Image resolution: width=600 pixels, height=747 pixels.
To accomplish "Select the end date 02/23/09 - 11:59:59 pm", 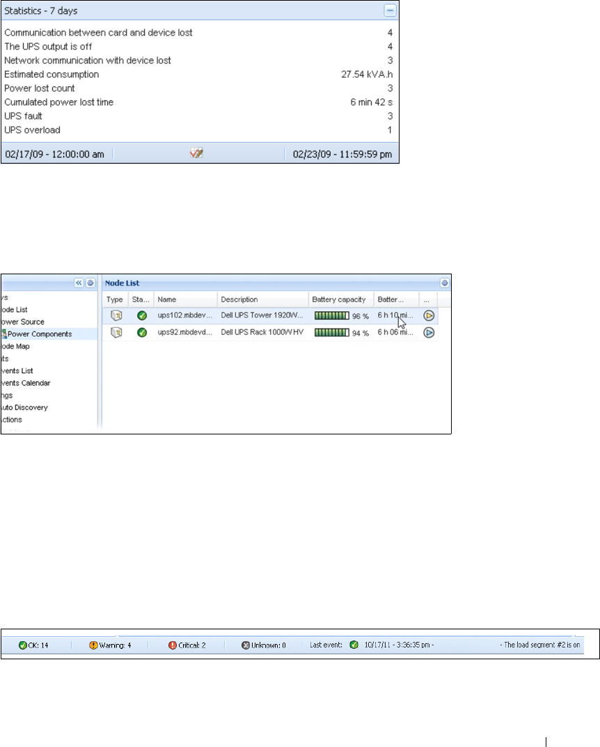I will click(x=342, y=155).
